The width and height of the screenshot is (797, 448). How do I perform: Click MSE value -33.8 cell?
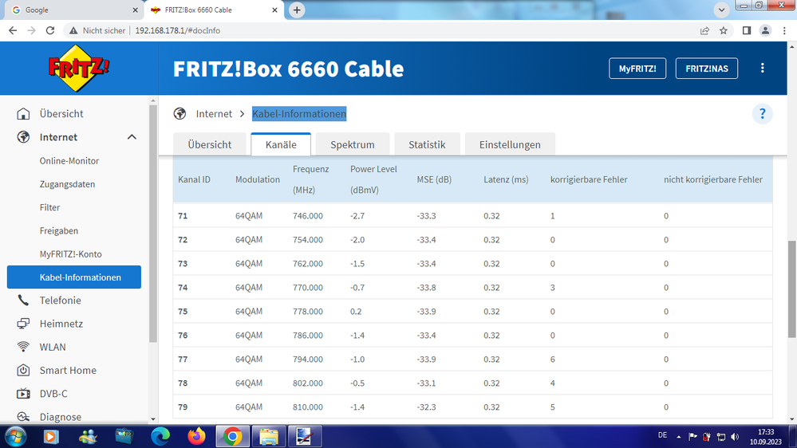[427, 288]
